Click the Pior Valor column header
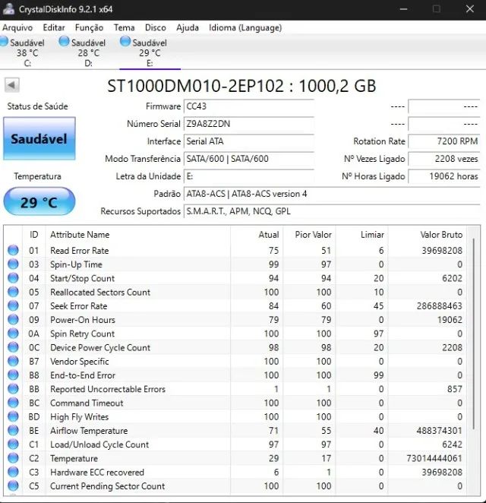Viewport: 486px width, 503px height. click(x=309, y=235)
